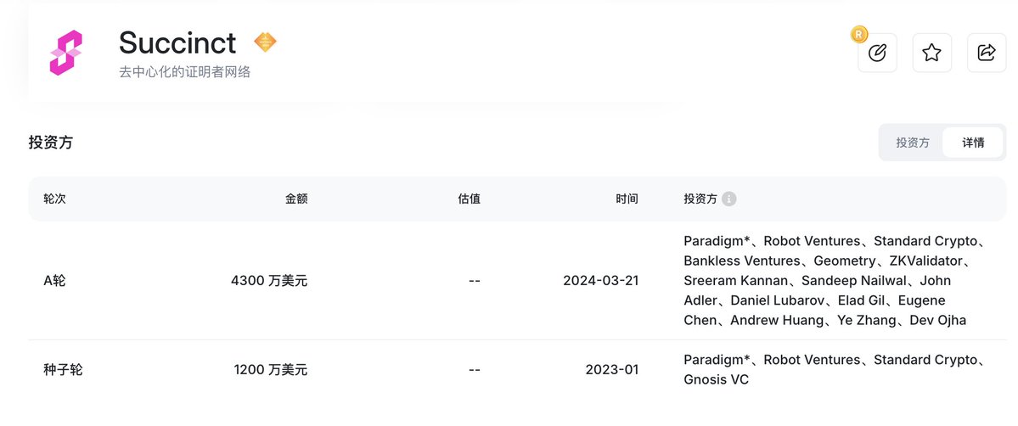Viewport: 1018px width, 426px height.
Task: Switch to the 投资方 view tab
Action: (x=912, y=143)
